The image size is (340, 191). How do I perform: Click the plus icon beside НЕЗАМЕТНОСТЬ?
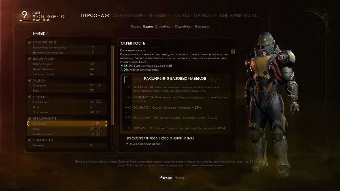29,118
